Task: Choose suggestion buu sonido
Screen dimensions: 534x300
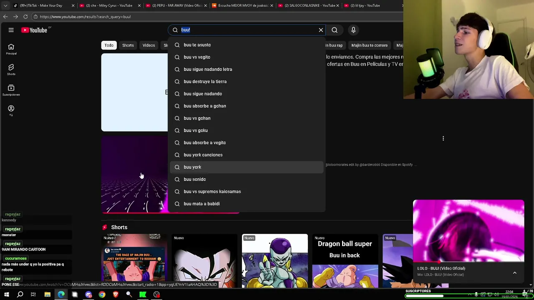Action: [246, 179]
